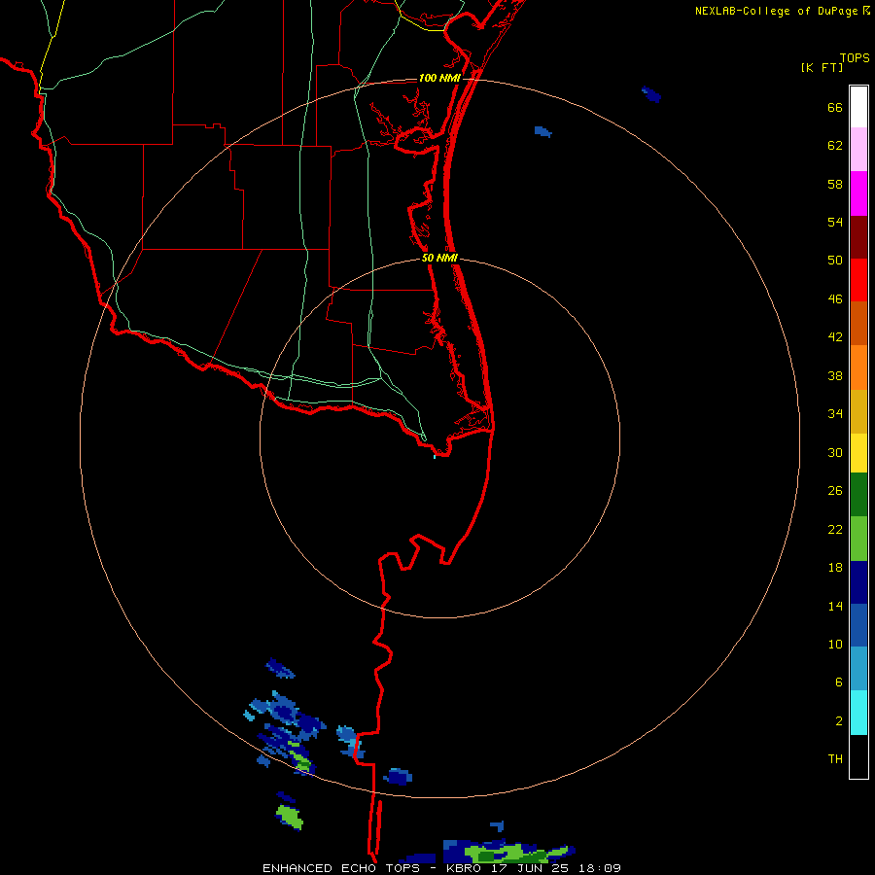Click the 'KBRO' station identifier
Viewport: 875px width, 875px height.
pyautogui.click(x=463, y=868)
